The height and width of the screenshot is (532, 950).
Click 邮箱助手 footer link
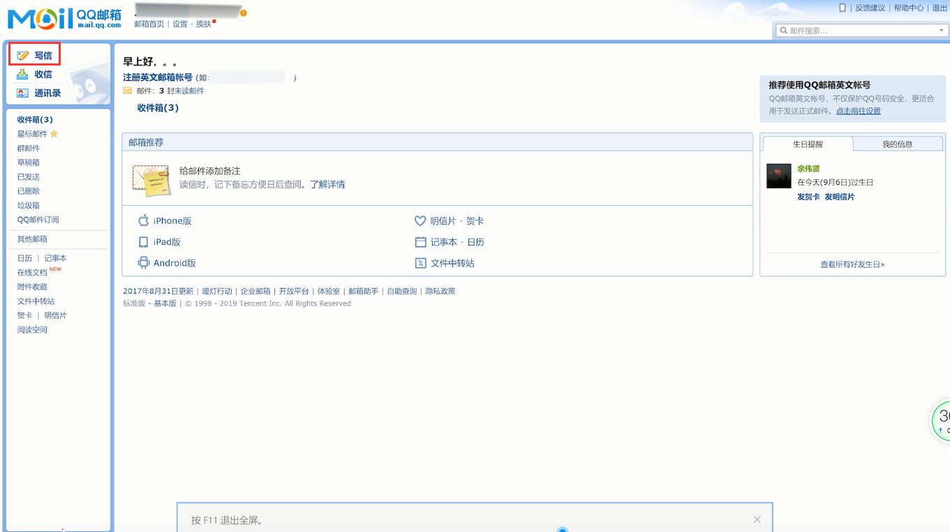tap(364, 291)
